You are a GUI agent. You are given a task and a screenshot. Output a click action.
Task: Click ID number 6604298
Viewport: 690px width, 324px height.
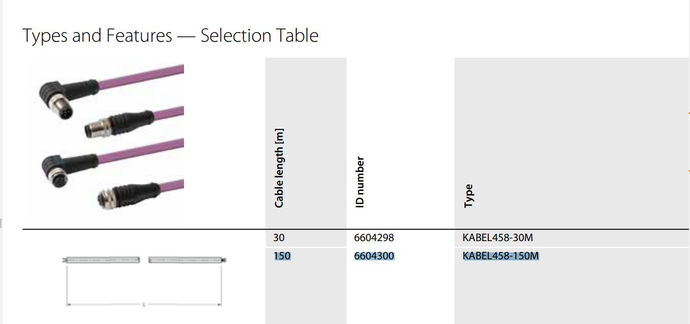click(x=374, y=238)
